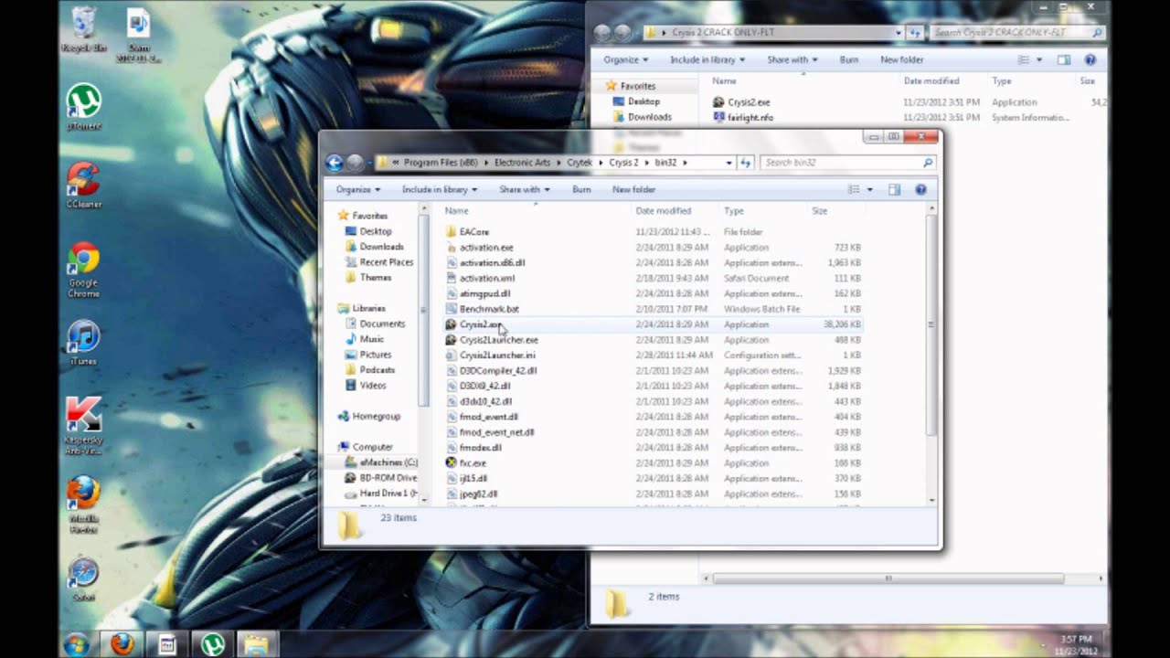This screenshot has width=1170, height=658.
Task: Refresh the bin32 folder view
Action: 748,163
